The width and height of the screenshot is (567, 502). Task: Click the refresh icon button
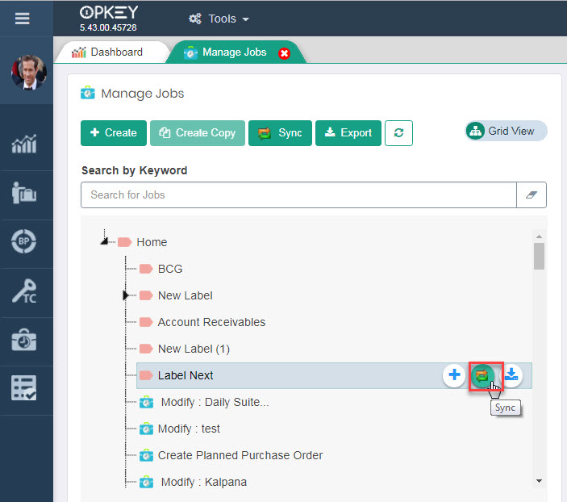[398, 133]
